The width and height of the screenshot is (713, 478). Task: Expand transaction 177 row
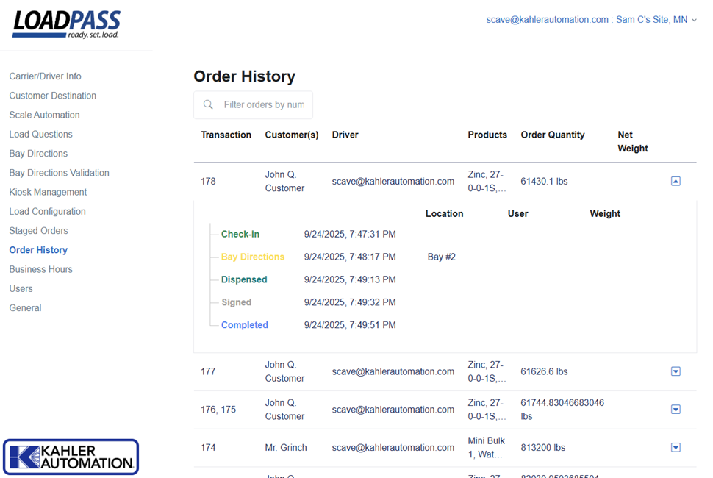(676, 371)
